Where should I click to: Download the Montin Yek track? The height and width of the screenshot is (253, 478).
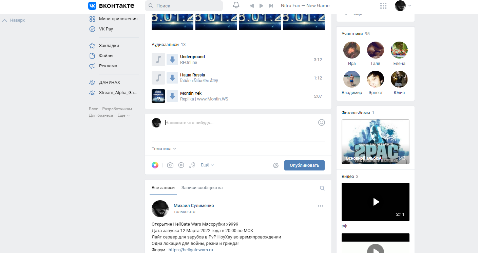click(x=172, y=96)
